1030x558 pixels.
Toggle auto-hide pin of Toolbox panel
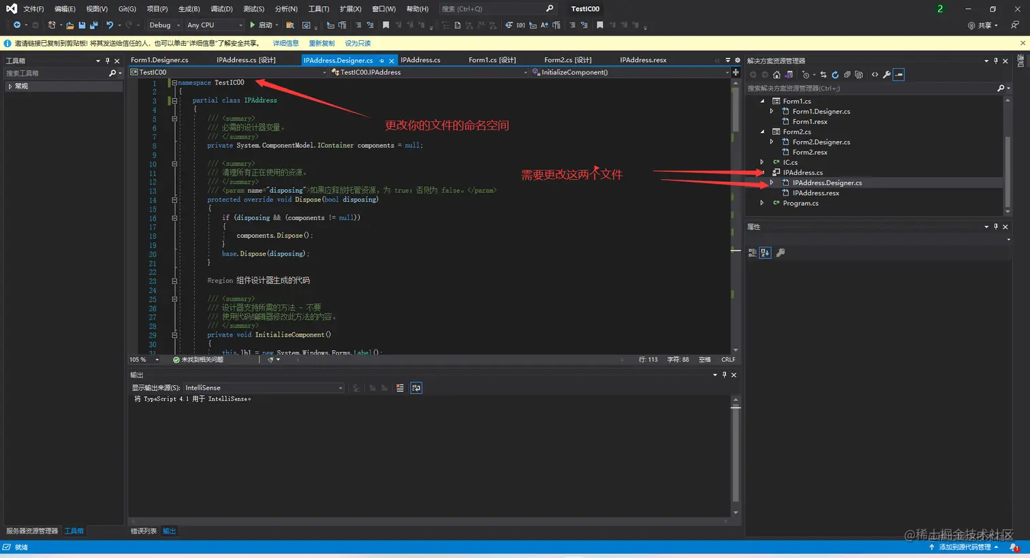[x=107, y=61]
